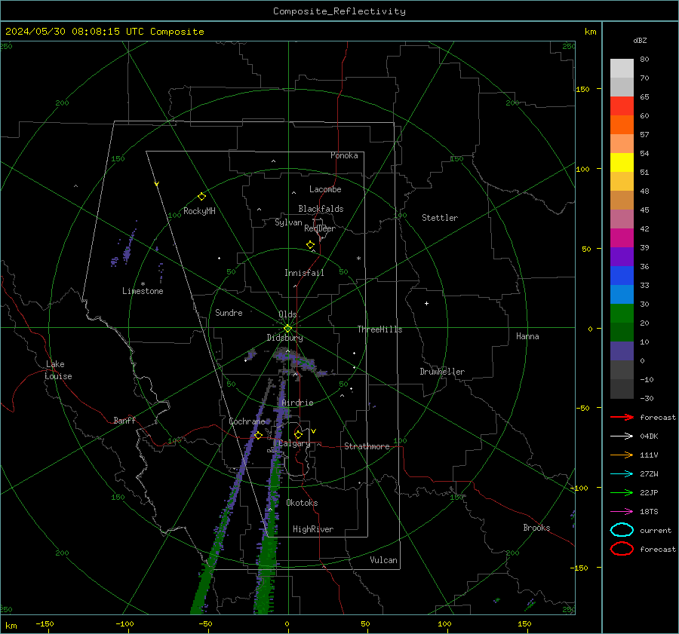Click the dBZ legend heading
This screenshot has height=634, width=679.
640,40
